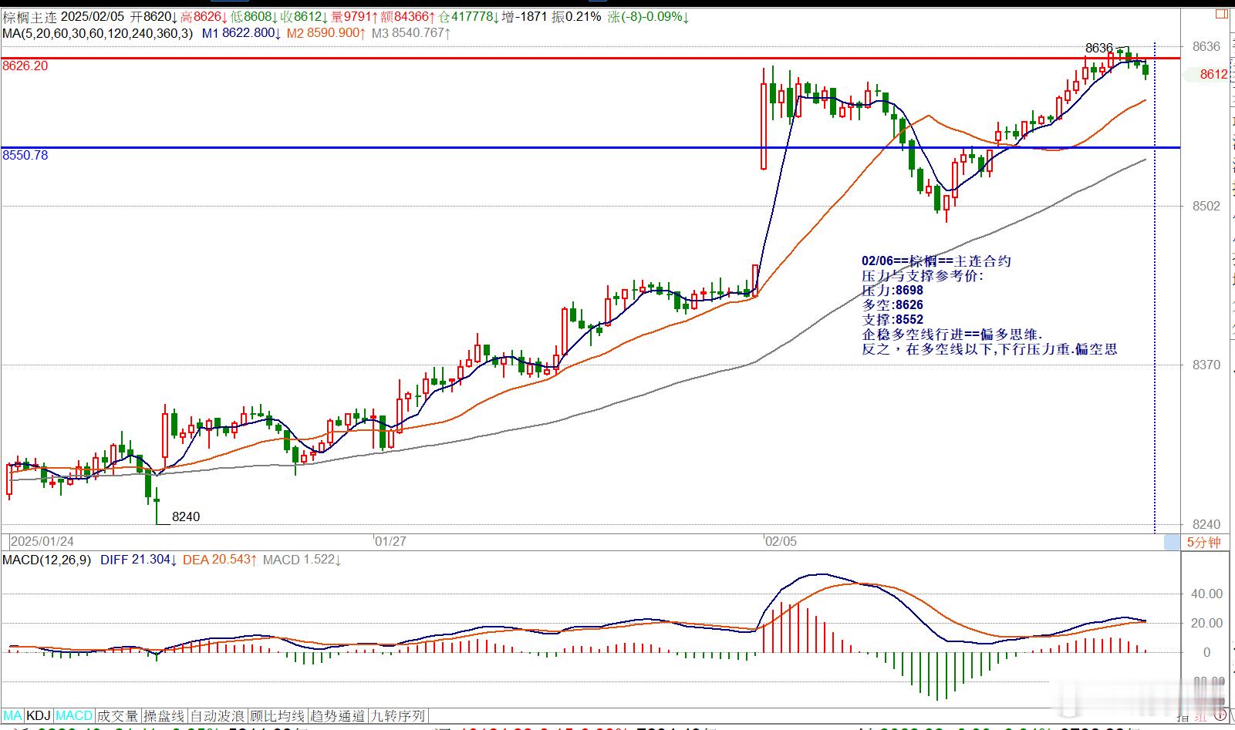Switch to the MA indicator tab
The height and width of the screenshot is (730, 1235).
13,716
